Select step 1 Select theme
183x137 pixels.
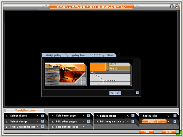pos(18,116)
